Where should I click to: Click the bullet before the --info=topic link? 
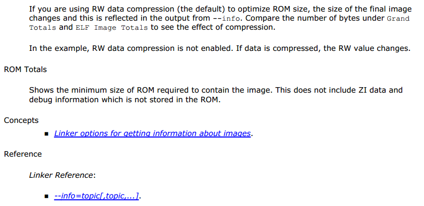(46, 196)
